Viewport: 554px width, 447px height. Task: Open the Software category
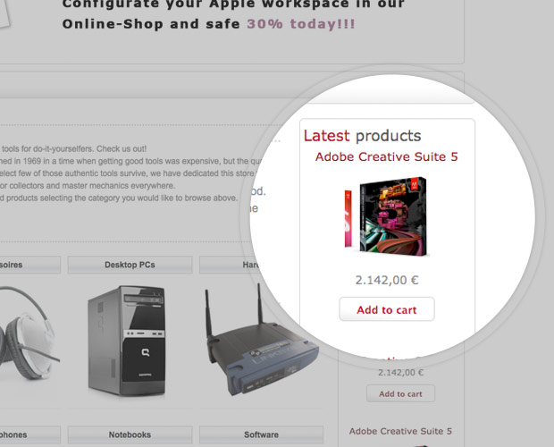click(261, 434)
